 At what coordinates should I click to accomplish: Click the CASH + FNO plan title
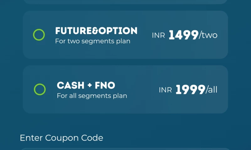tap(86, 85)
